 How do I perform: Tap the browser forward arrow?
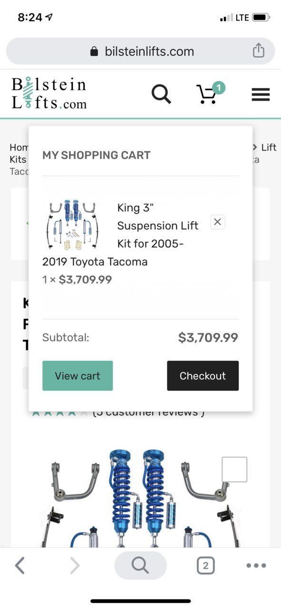tap(75, 566)
